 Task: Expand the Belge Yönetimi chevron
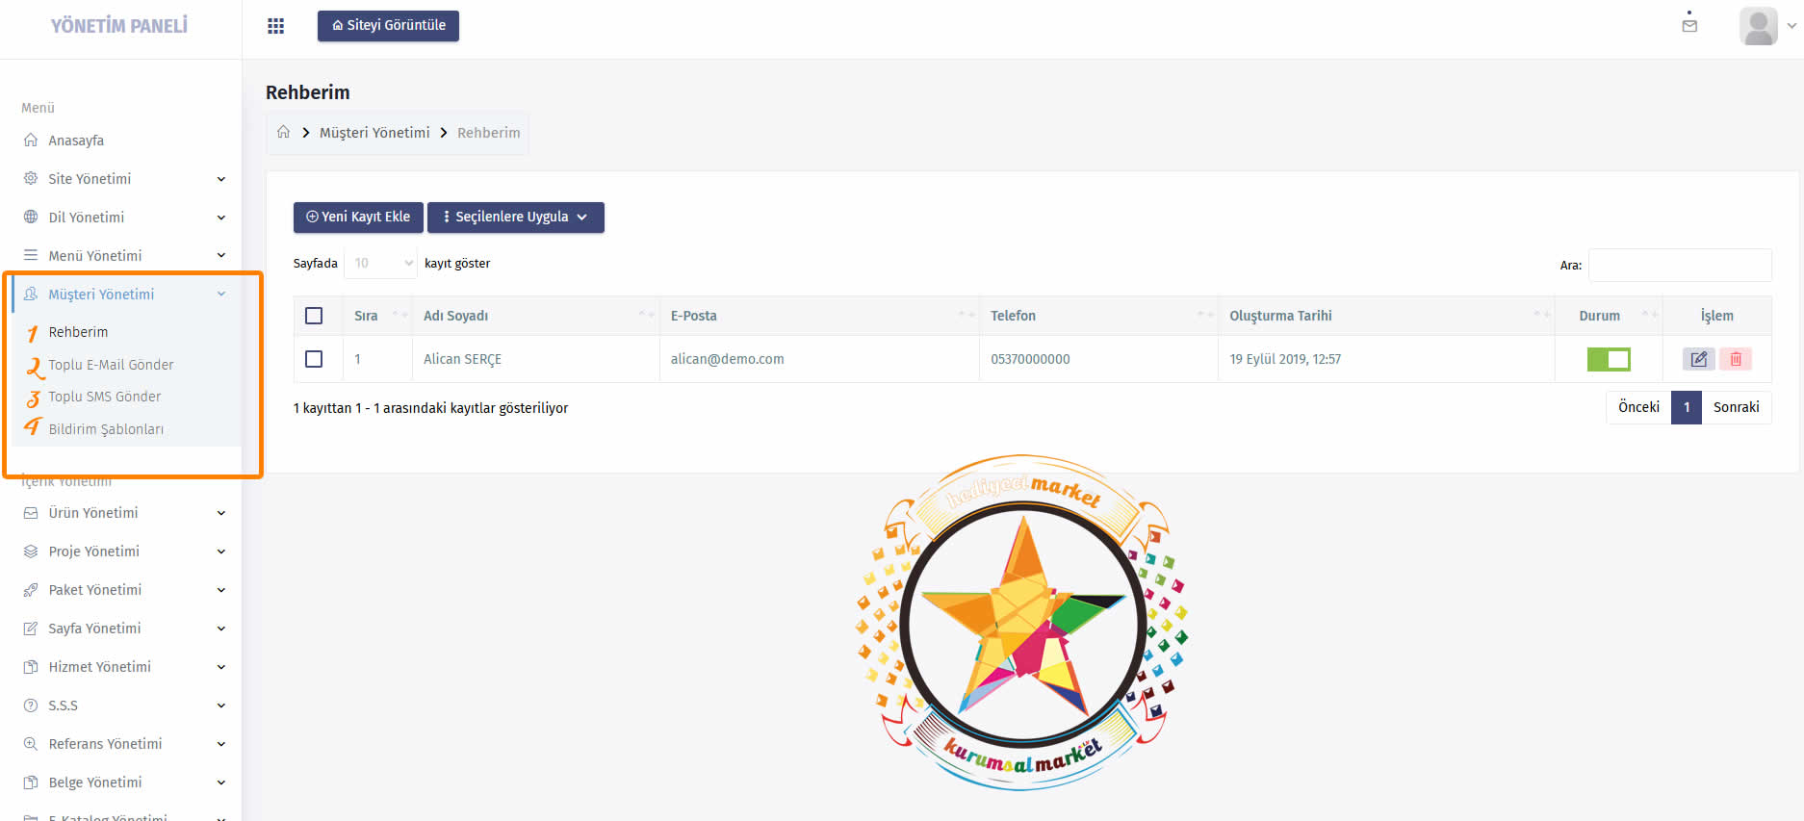(x=221, y=783)
